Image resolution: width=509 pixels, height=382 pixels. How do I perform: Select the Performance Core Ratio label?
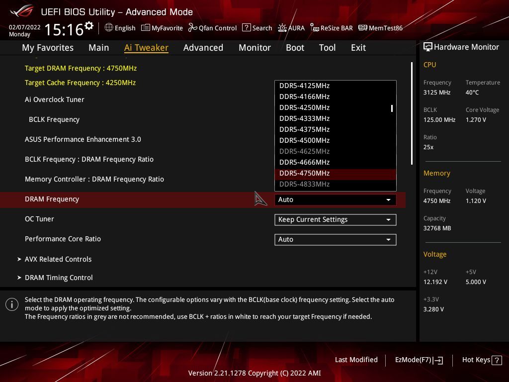click(x=63, y=239)
